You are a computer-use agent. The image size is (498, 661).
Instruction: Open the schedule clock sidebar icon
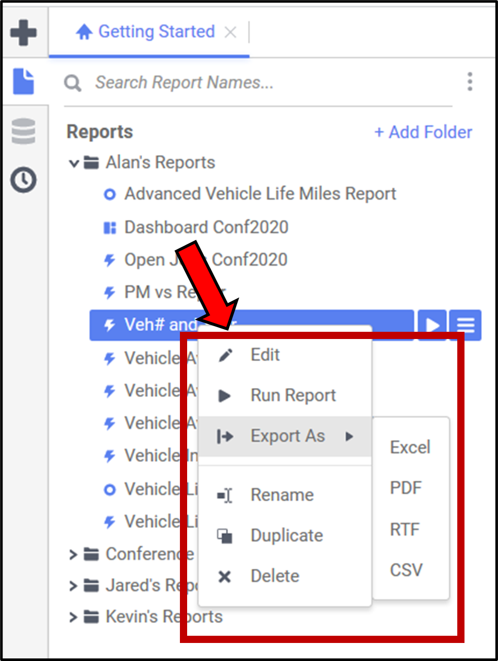[x=24, y=180]
